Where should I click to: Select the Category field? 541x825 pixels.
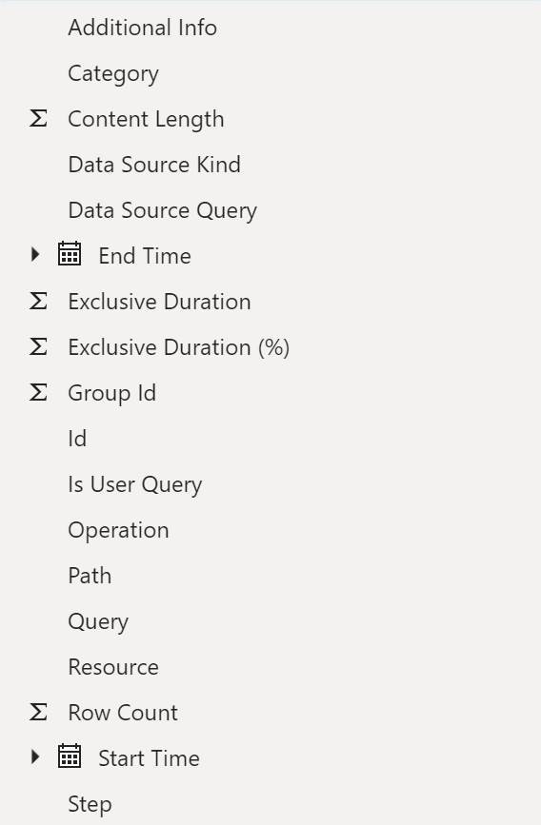click(113, 73)
